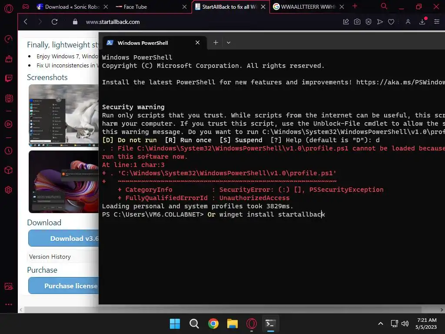The width and height of the screenshot is (445, 334).
Task: Take a snapshot with camera icon
Action: [x=357, y=22]
